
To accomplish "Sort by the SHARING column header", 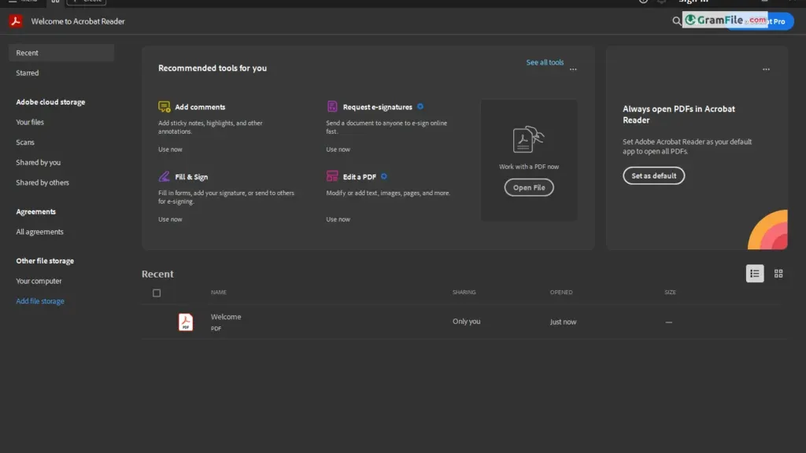I will (x=464, y=293).
